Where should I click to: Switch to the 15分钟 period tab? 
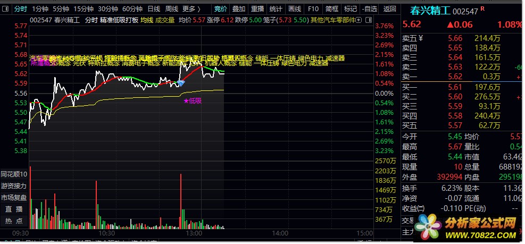coord(84,9)
